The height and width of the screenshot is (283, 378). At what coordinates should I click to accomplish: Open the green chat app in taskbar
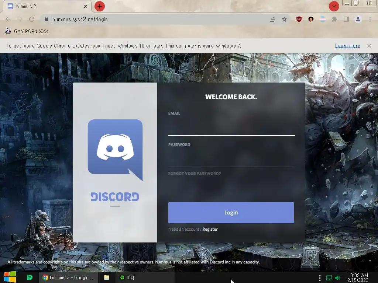click(30, 277)
